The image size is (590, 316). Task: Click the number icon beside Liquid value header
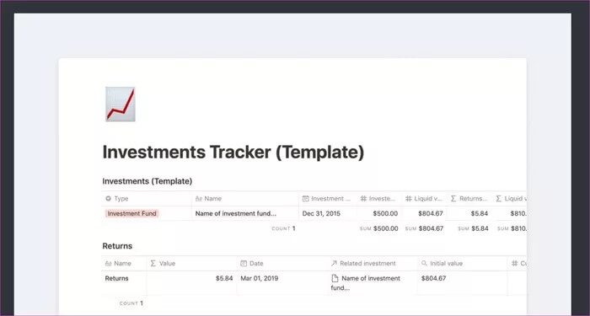(409, 199)
